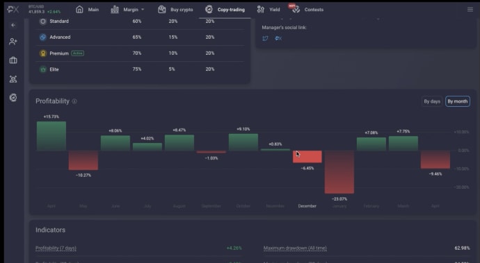This screenshot has height=263, width=480.
Task: Click the +7.08% February bar
Action: 371,144
